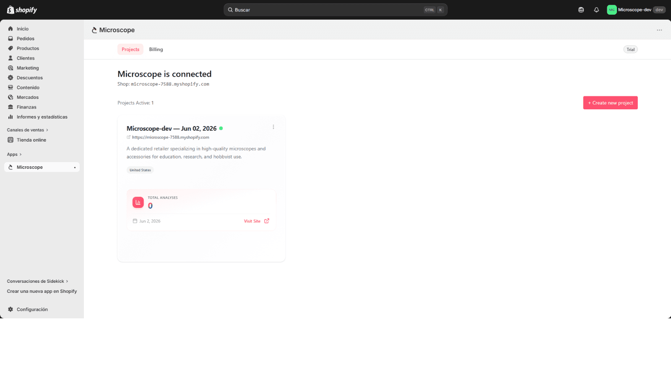Click the Microscope is connected heading
671x377 pixels.
point(164,74)
